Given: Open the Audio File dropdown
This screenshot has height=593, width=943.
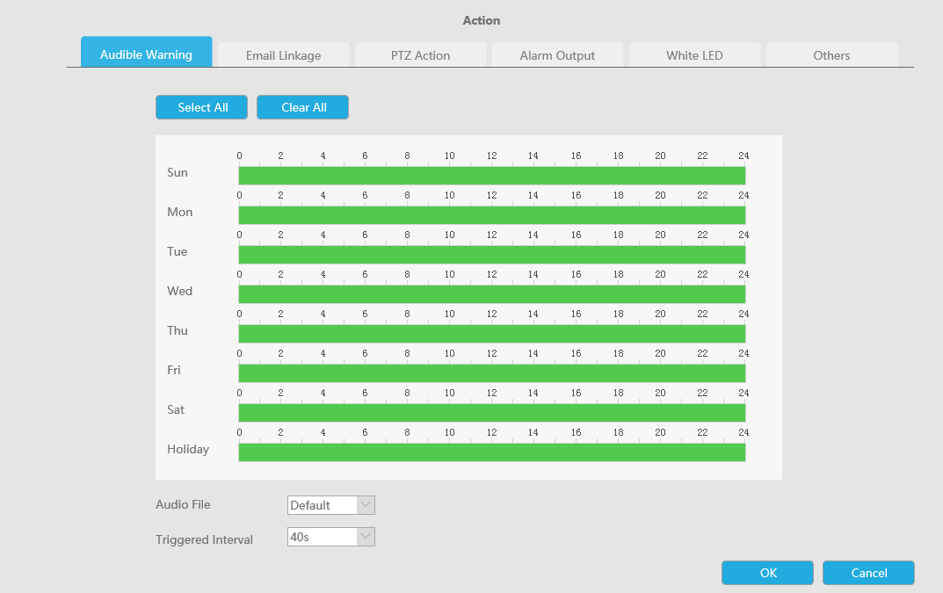Looking at the screenshot, I should (331, 505).
